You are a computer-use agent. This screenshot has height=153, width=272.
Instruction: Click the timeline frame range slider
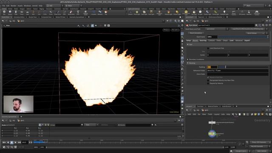tap(135, 147)
